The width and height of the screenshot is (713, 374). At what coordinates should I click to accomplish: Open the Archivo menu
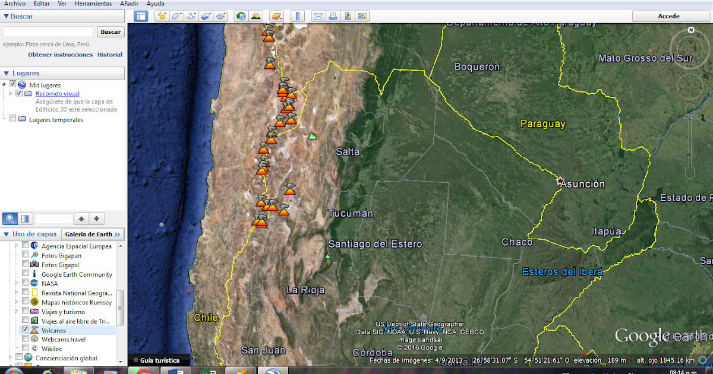point(15,4)
